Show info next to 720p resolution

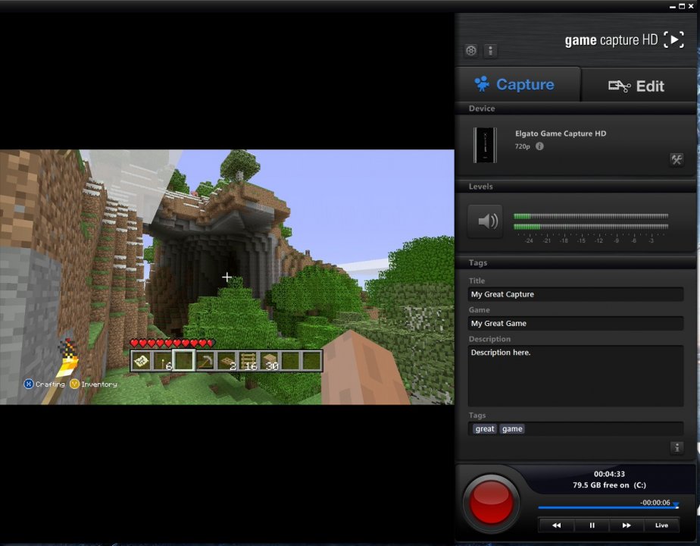coord(539,146)
